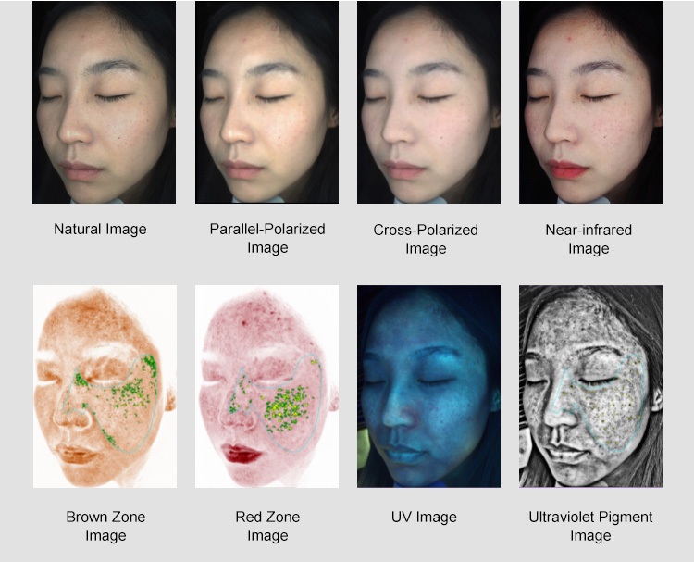Click the Cross-Polarized Image caption text
Viewport: 694px width, 562px height.
click(x=426, y=239)
